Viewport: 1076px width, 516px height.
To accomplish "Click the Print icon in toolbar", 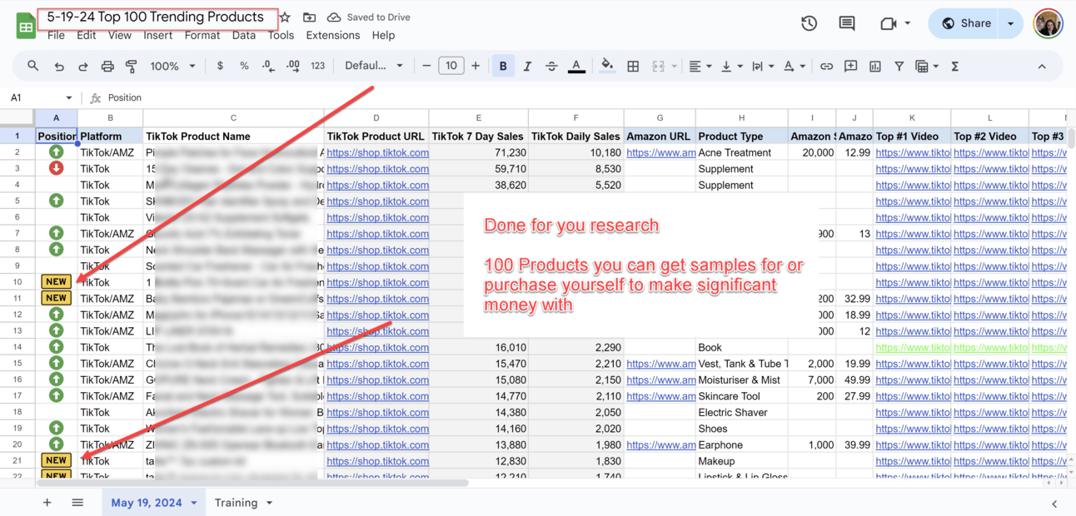I will coord(107,66).
